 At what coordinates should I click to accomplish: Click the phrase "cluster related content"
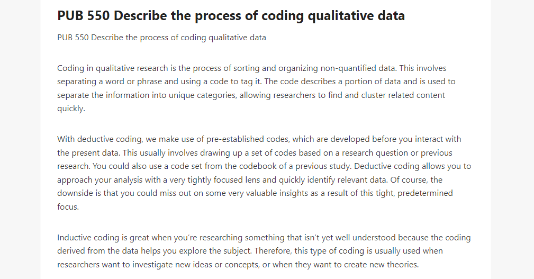click(403, 95)
